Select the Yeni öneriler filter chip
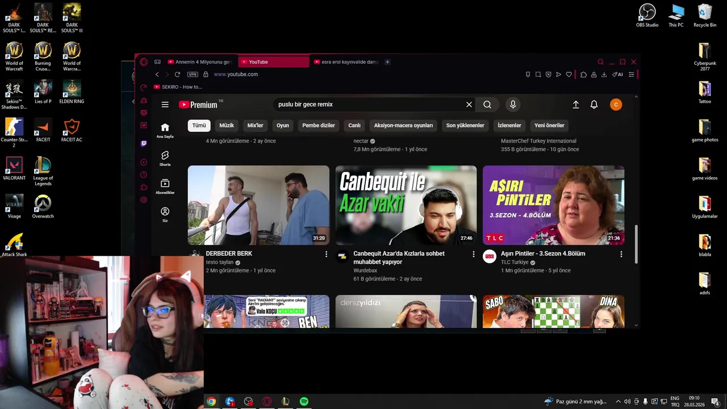The image size is (727, 409). click(x=549, y=126)
